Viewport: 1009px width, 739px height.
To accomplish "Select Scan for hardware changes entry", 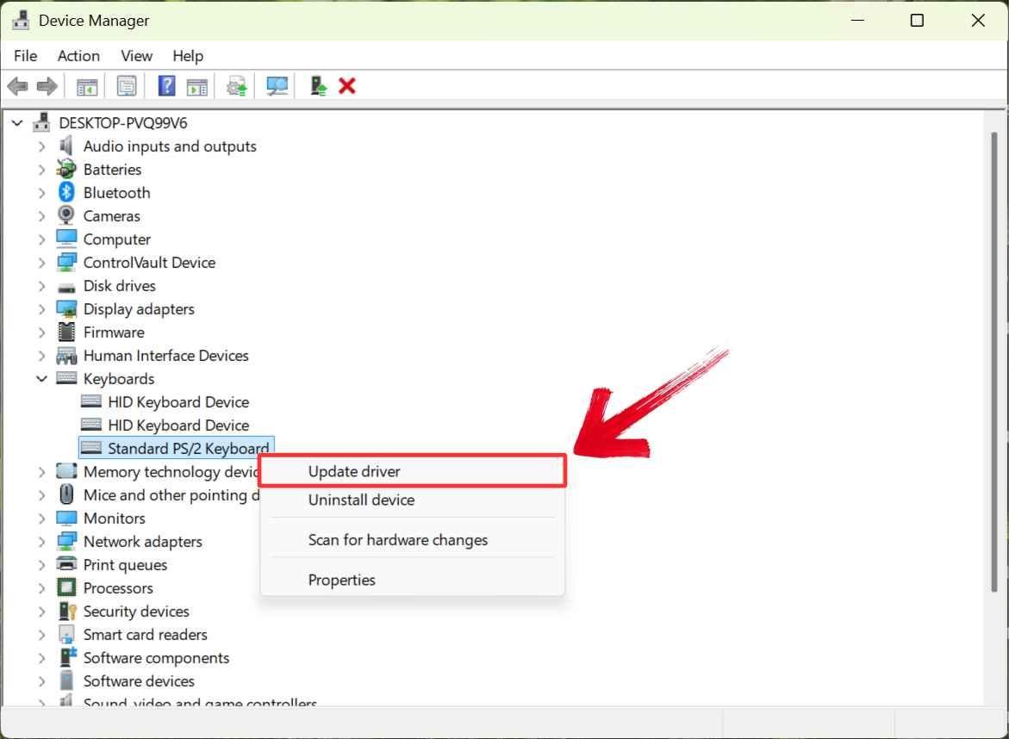I will click(x=413, y=540).
